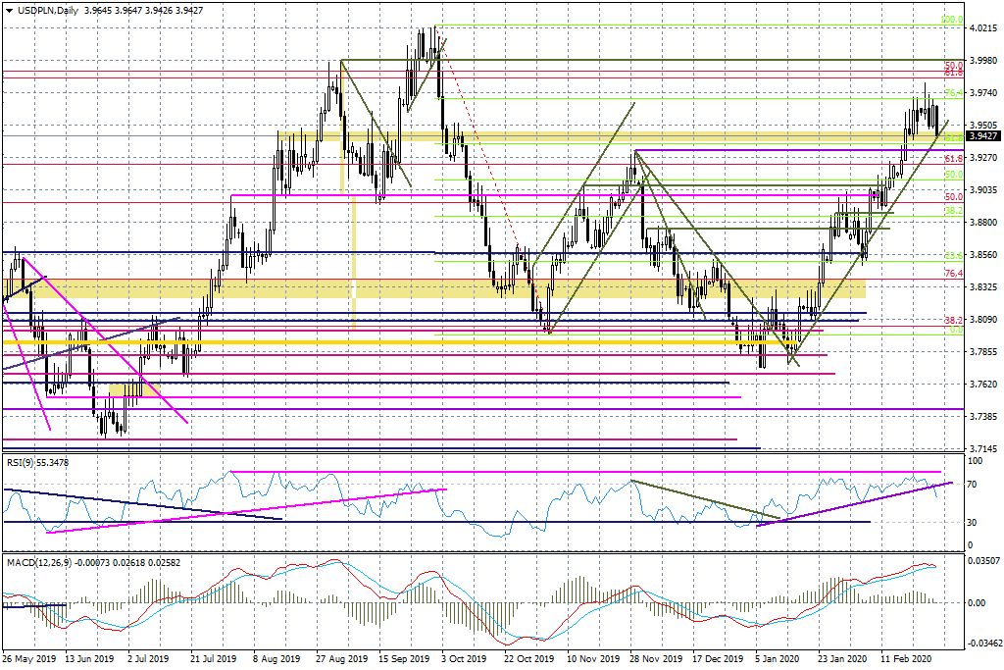Select the OHLC values 3.9645 3.9647 3.9426 3.9427

[143, 10]
